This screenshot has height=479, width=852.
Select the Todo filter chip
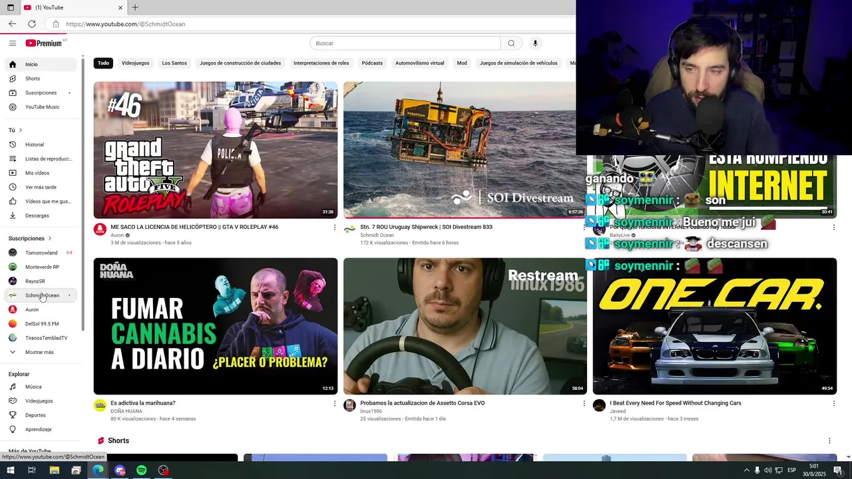coord(103,63)
